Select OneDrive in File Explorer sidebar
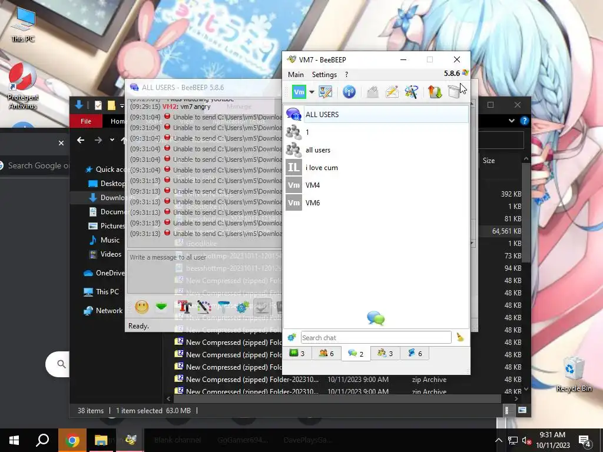This screenshot has width=603, height=452. point(104,273)
